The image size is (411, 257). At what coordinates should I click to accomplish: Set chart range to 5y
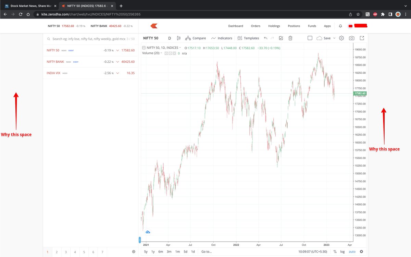click(146, 252)
